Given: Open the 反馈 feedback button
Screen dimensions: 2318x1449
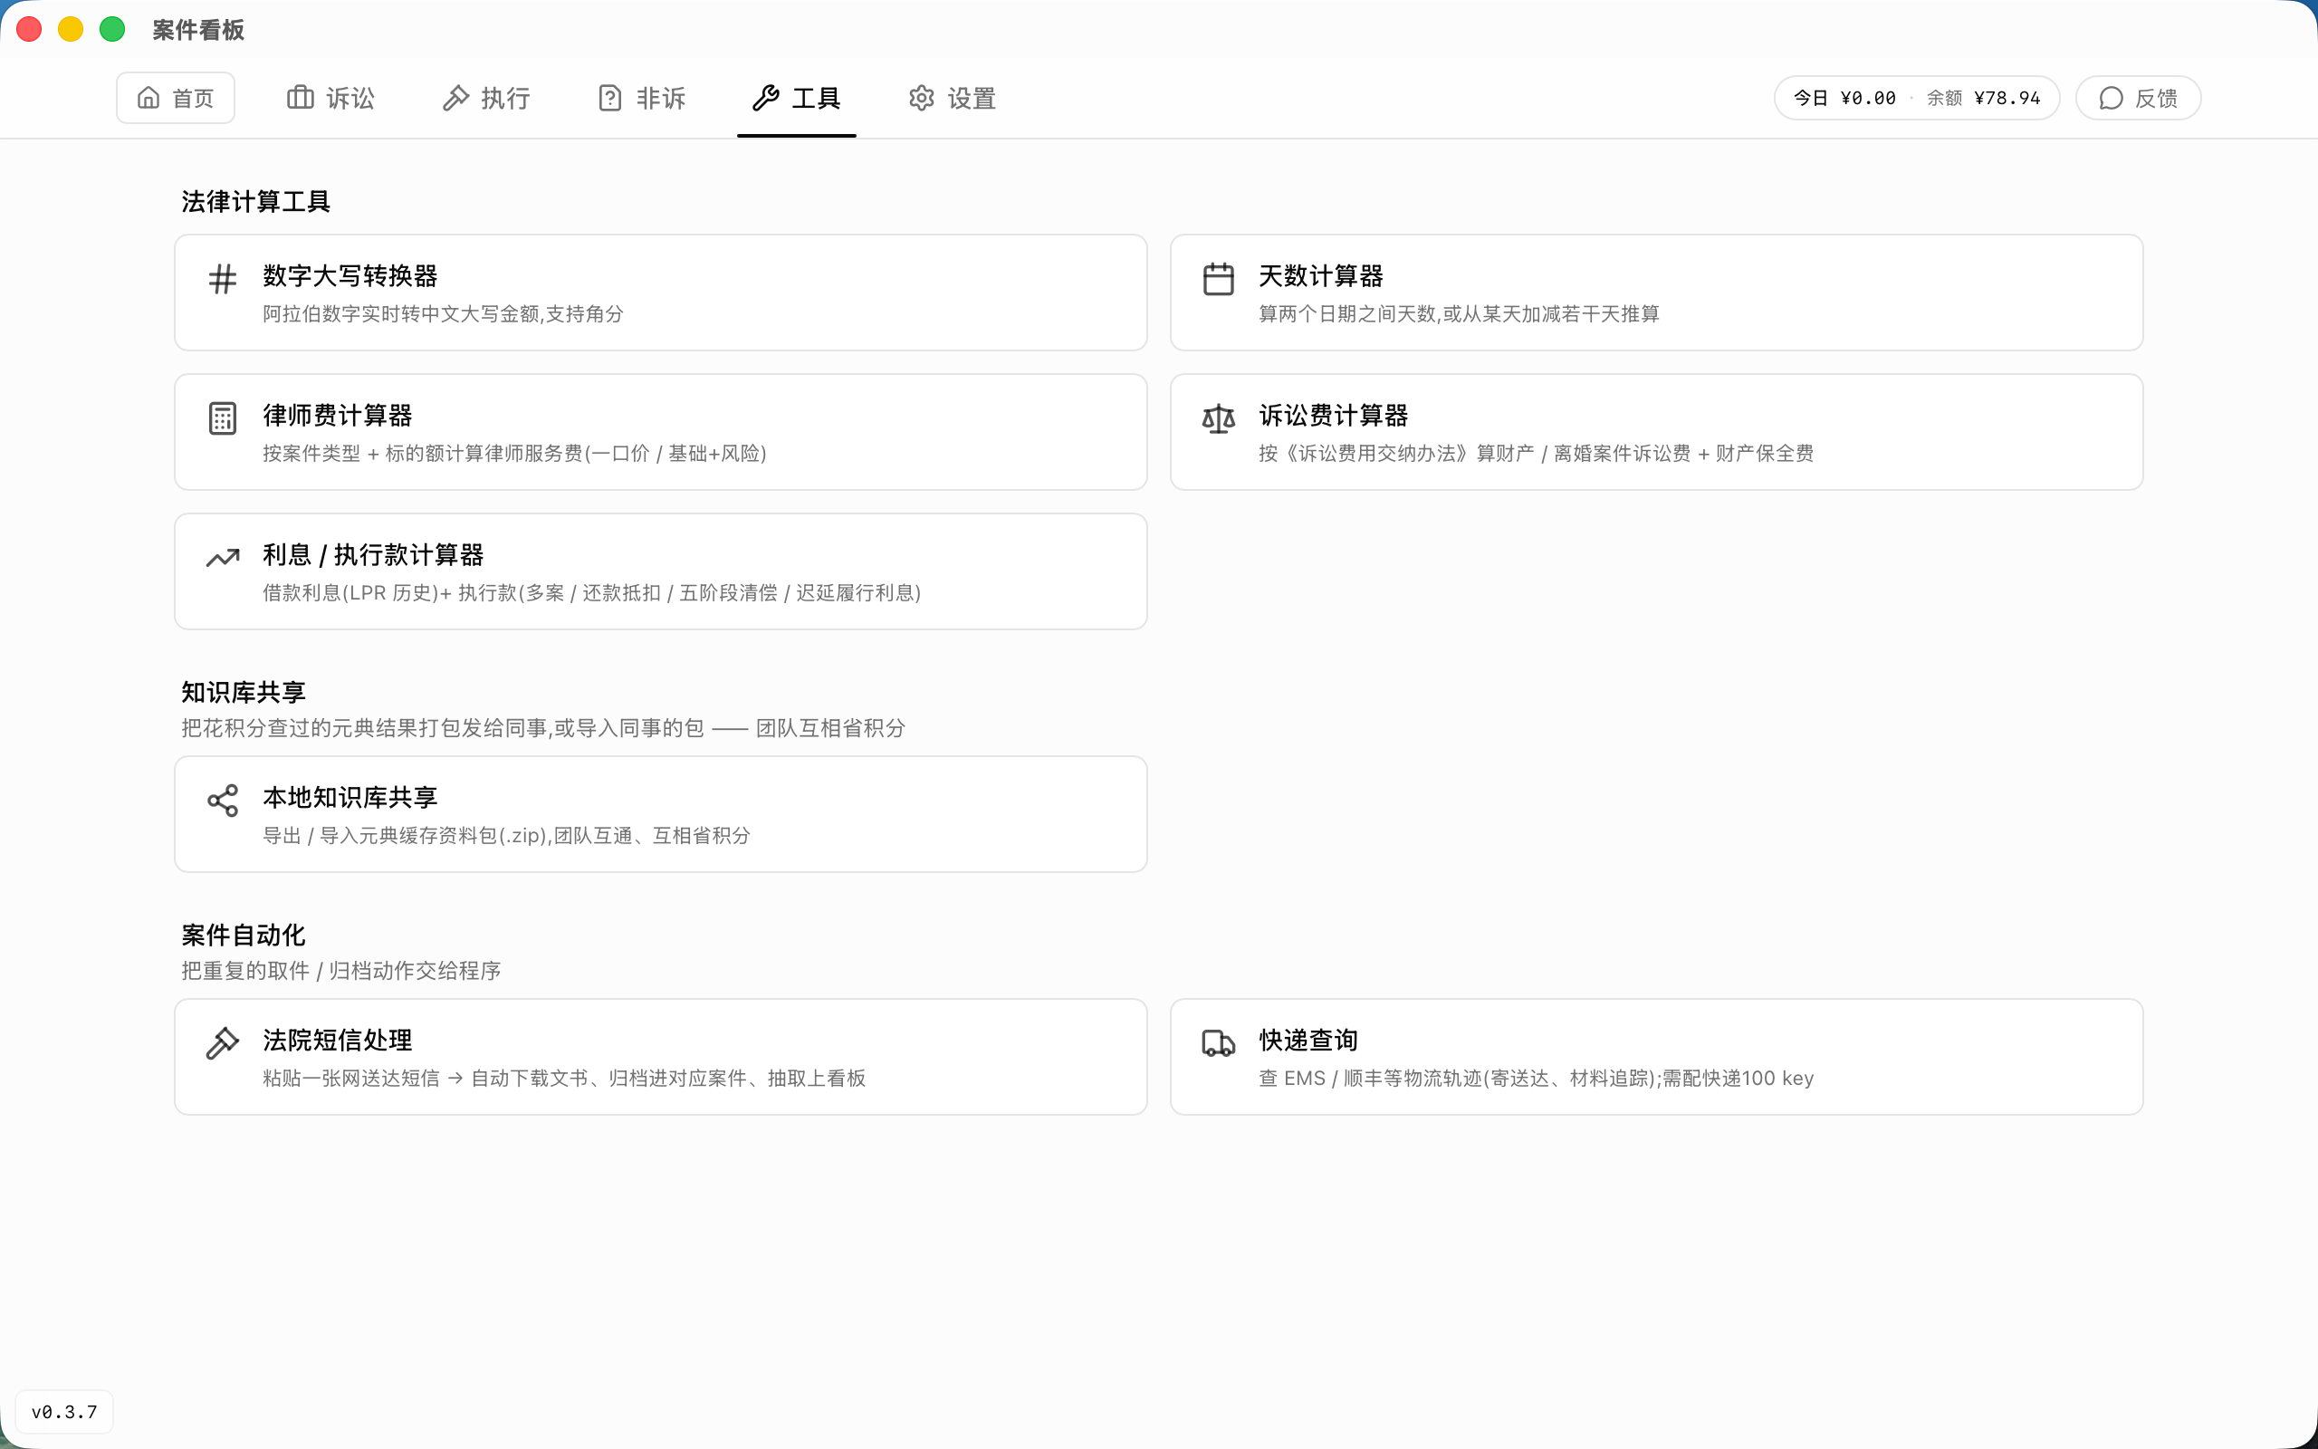Looking at the screenshot, I should [2138, 98].
